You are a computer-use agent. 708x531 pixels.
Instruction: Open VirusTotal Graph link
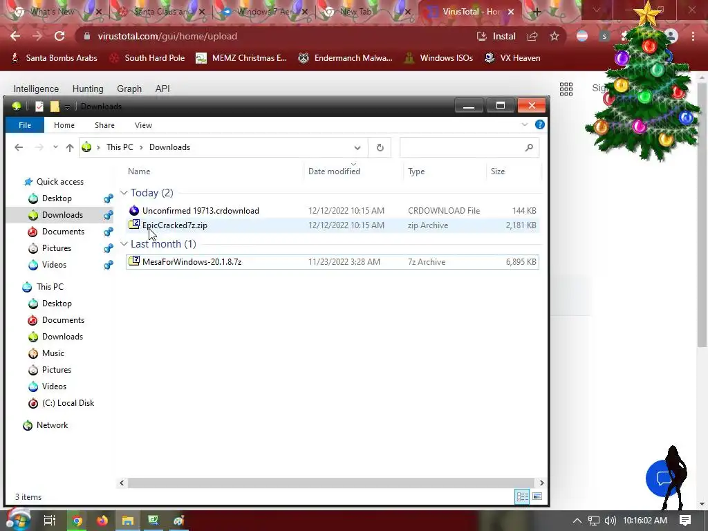129,89
